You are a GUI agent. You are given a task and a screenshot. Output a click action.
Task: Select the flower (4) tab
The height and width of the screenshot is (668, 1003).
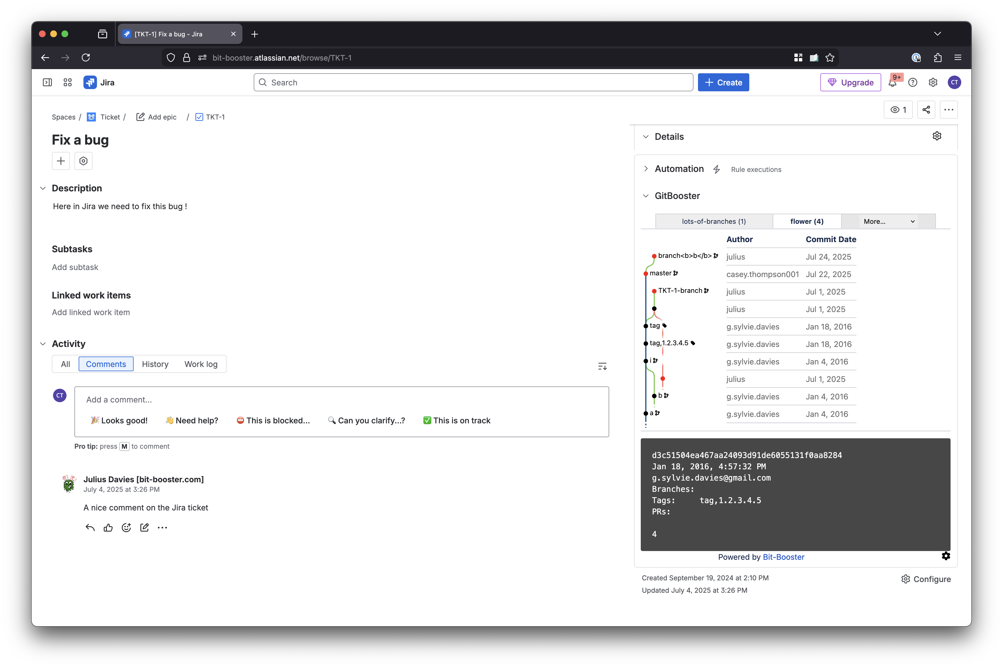(x=807, y=221)
